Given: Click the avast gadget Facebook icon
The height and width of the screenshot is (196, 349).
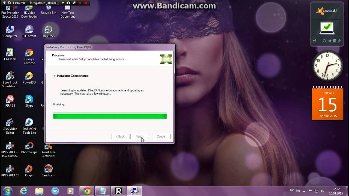Looking at the screenshot, I should (335, 41).
